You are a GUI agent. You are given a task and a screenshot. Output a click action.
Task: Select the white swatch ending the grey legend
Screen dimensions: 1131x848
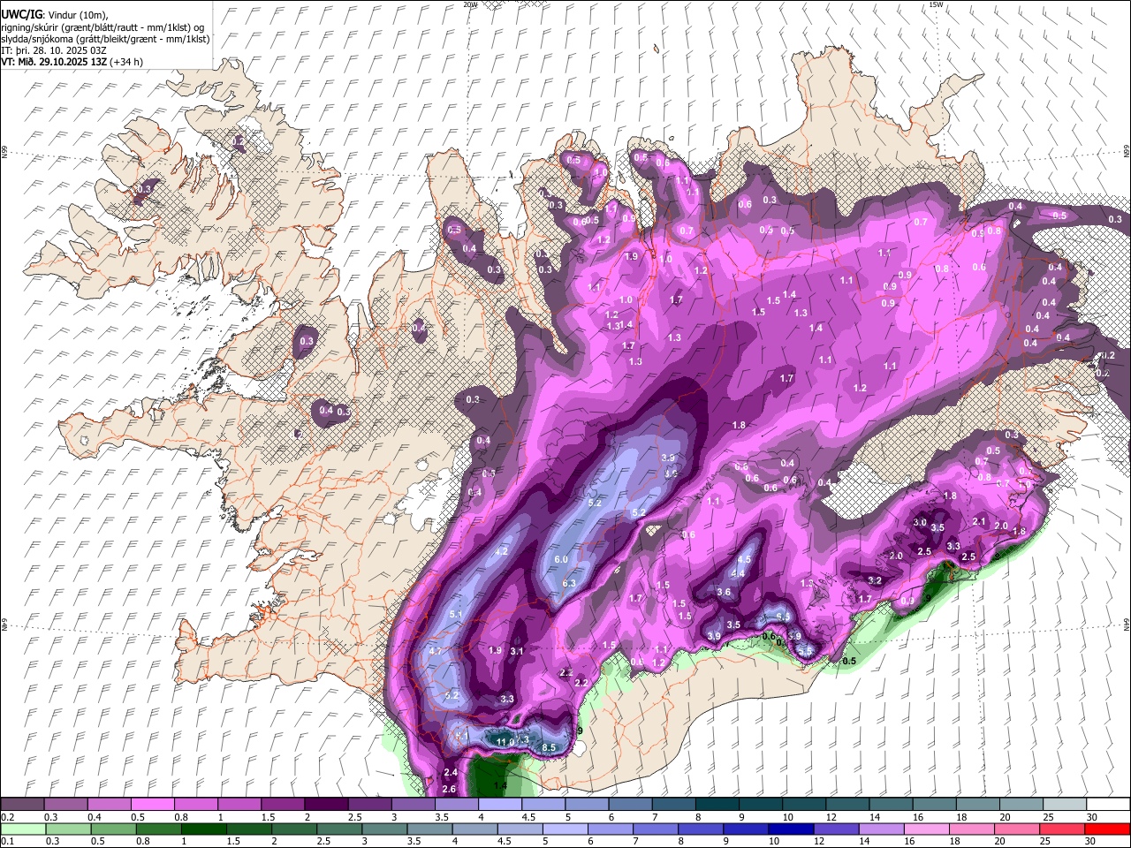coord(1108,805)
